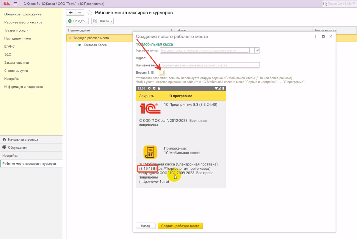
Task: Open the Обсуждения panel
Action: [x=31, y=147]
